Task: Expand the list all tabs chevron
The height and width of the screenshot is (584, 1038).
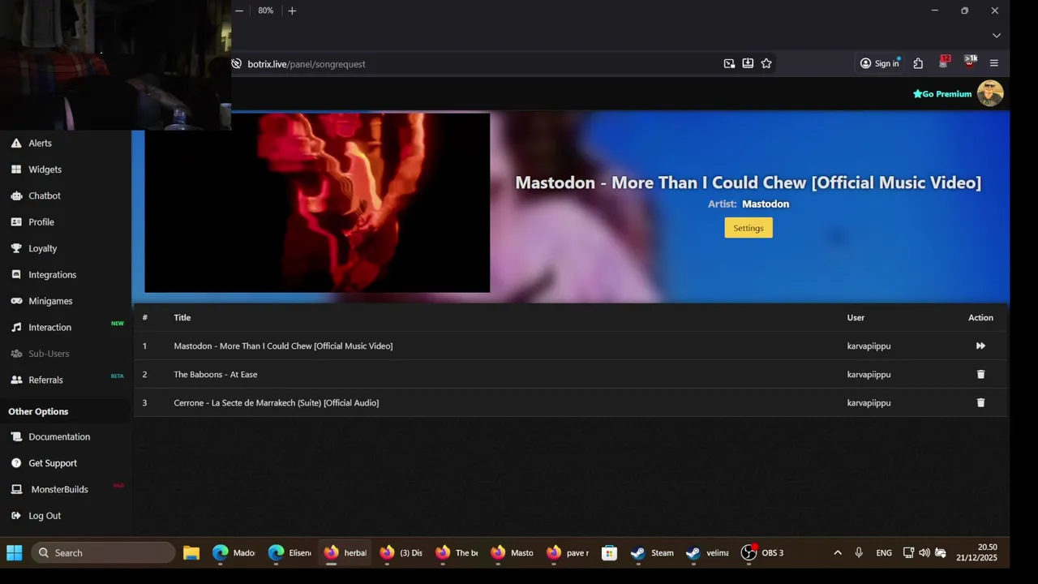Action: 997,36
